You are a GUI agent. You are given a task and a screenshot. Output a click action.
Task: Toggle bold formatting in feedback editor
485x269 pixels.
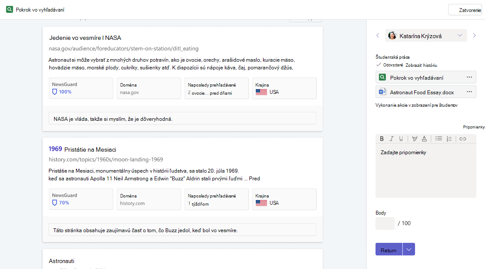pos(382,139)
